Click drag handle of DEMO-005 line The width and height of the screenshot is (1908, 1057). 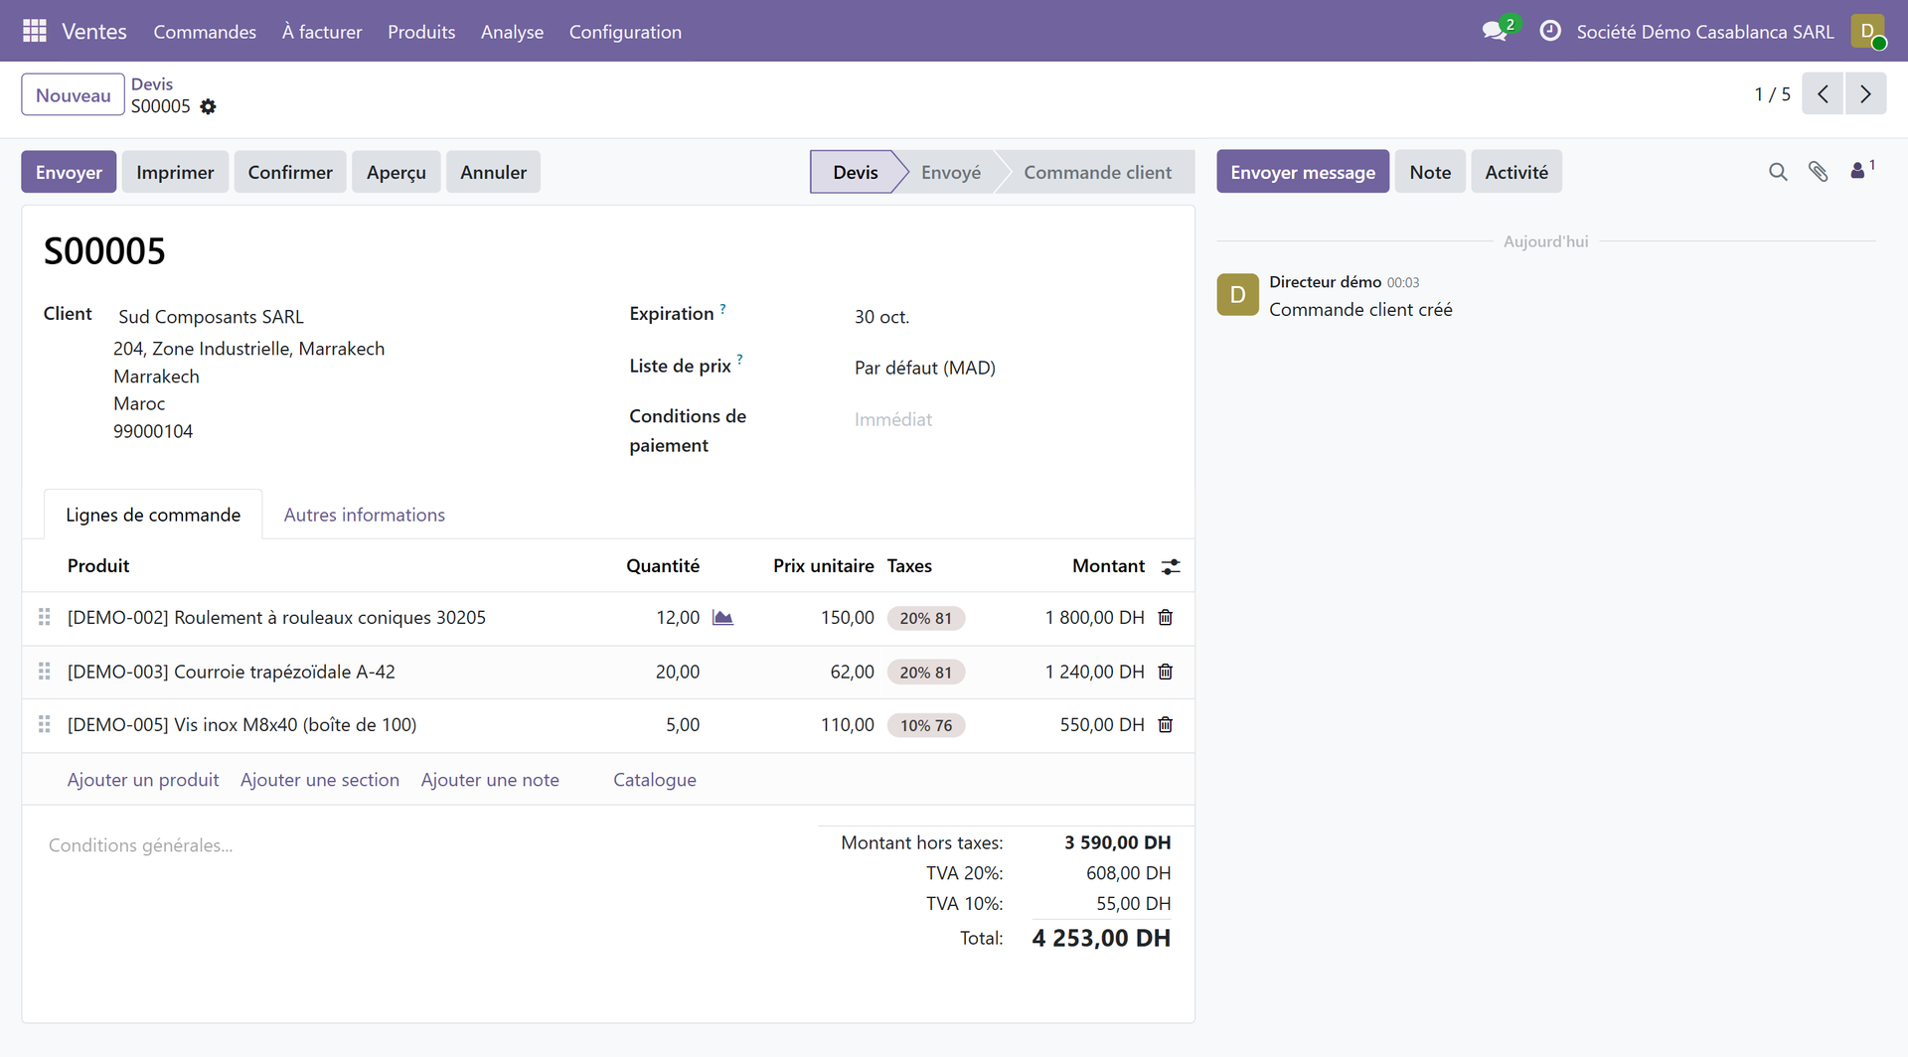pos(44,725)
